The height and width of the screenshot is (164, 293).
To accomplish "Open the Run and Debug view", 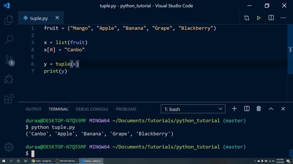I will [9, 79].
